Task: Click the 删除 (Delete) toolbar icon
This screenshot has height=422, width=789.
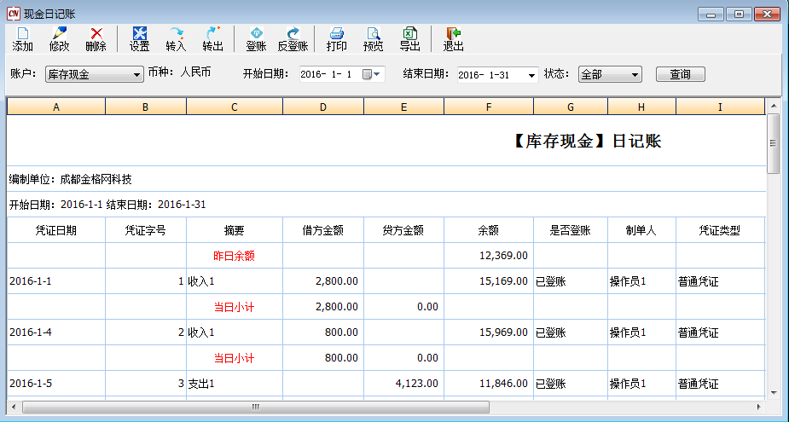Action: pyautogui.click(x=96, y=38)
